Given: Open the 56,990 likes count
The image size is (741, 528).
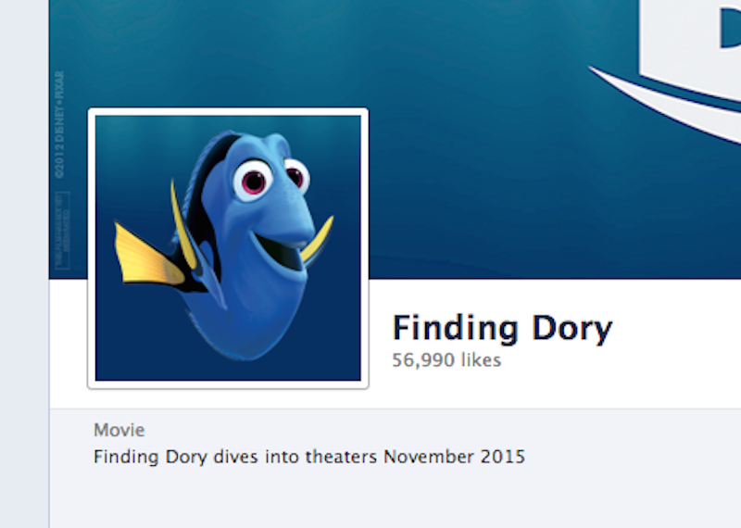Looking at the screenshot, I should pyautogui.click(x=446, y=360).
